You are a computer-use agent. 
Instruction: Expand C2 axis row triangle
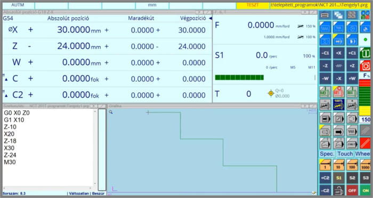click(6, 96)
